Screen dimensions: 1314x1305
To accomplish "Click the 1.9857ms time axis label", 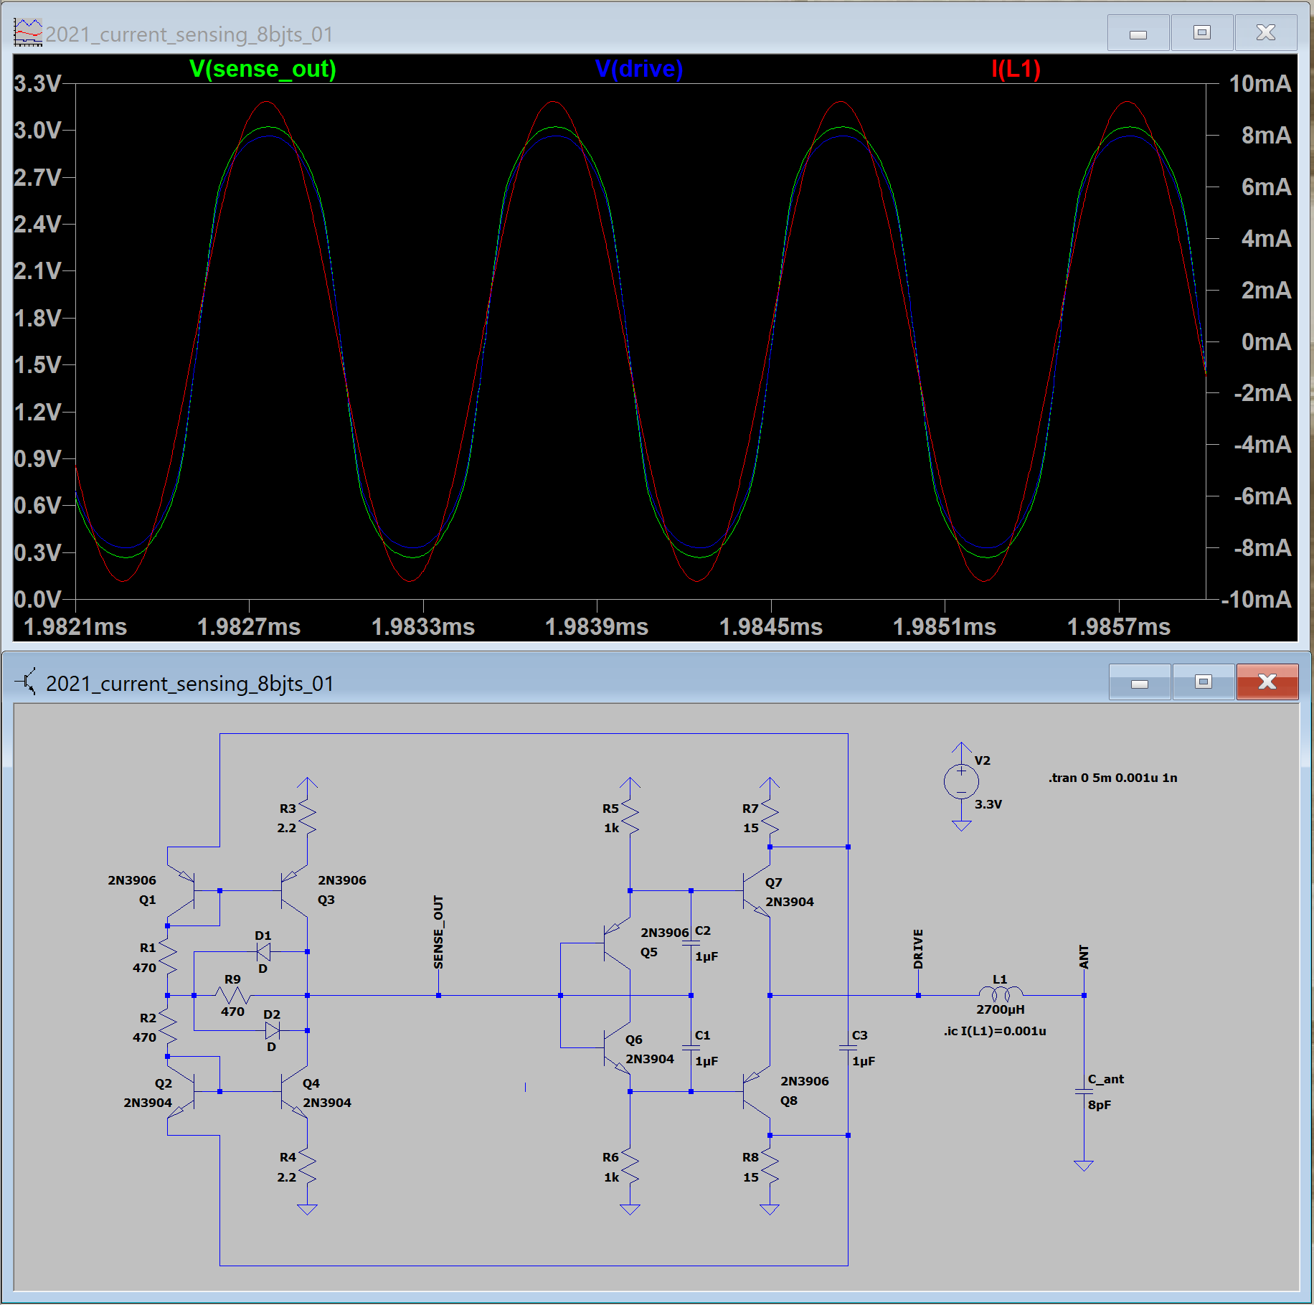I will tap(1119, 627).
